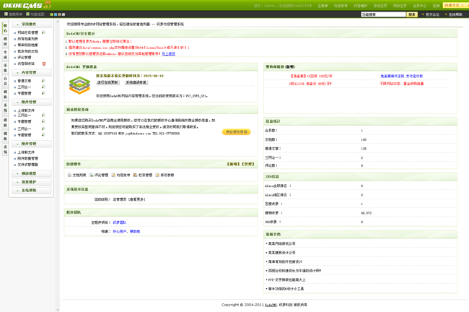Select the 核心 vertical sidebar tab

tap(5, 28)
